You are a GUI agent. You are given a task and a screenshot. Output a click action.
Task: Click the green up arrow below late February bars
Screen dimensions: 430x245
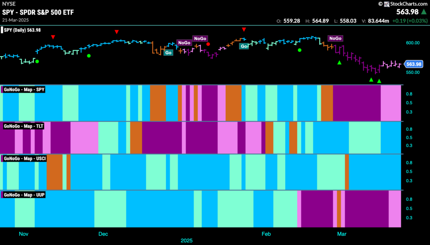tap(339, 63)
